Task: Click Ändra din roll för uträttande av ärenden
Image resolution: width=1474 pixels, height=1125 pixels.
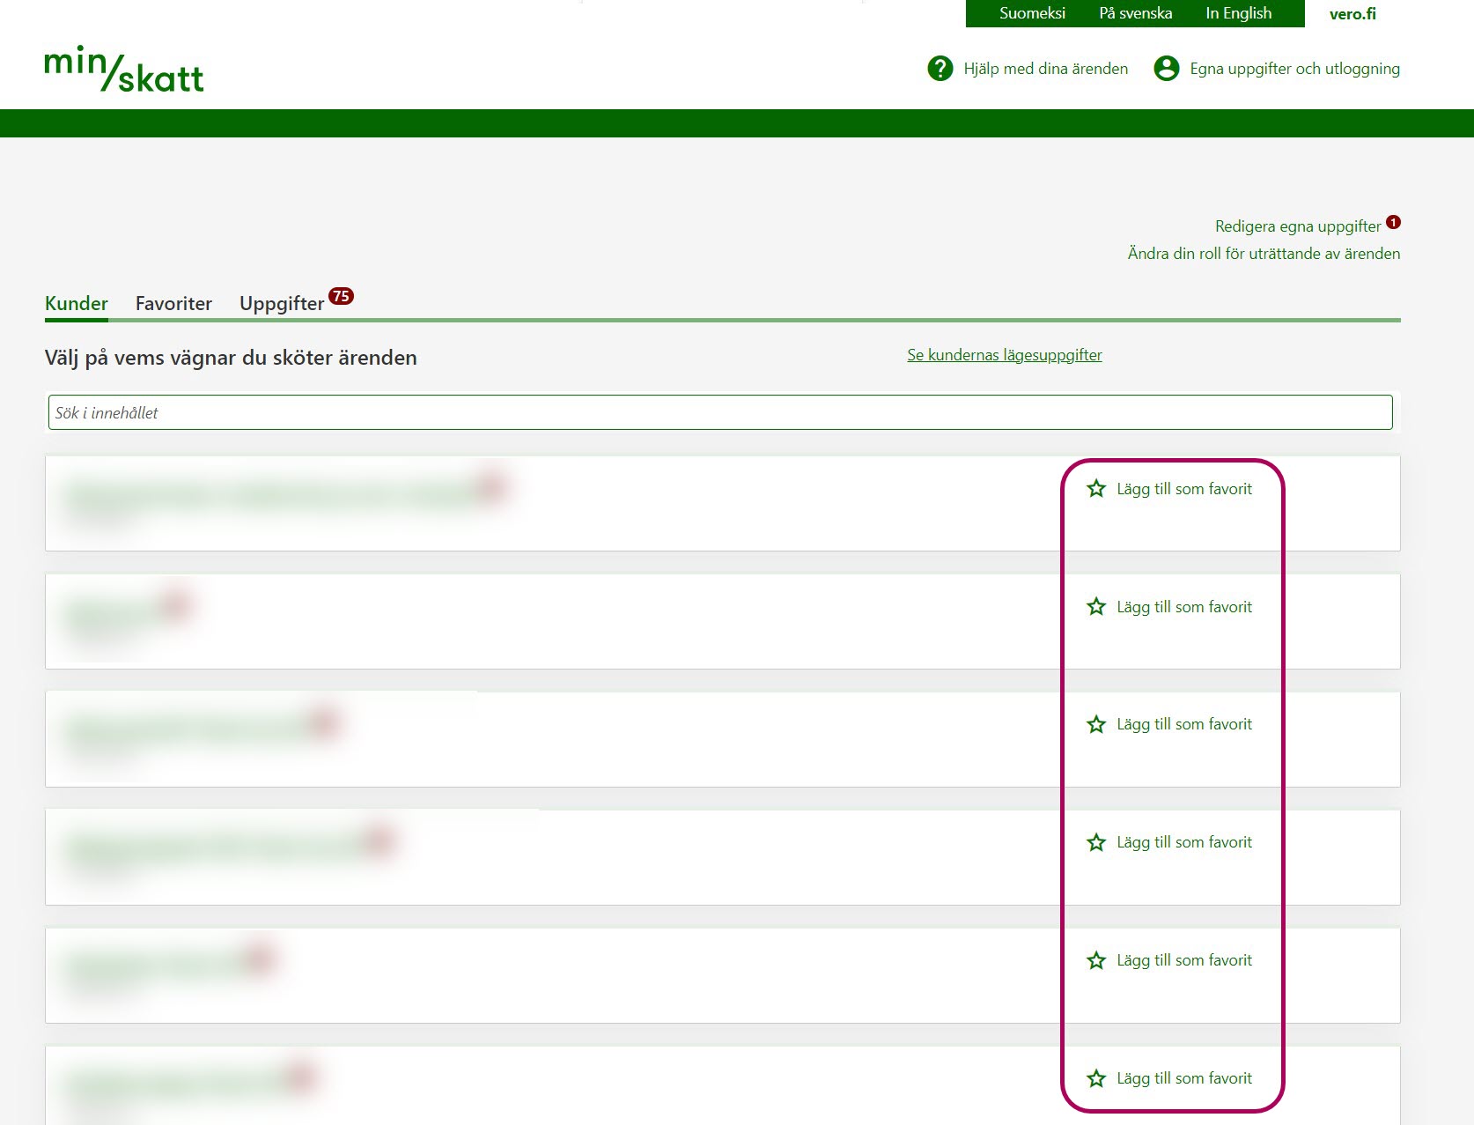Action: point(1264,254)
